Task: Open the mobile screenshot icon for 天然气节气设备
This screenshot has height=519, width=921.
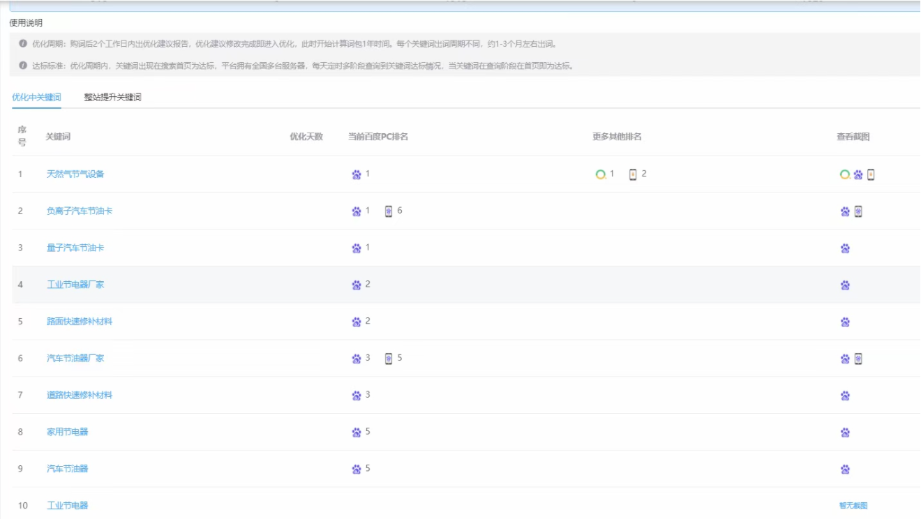Action: [x=871, y=174]
